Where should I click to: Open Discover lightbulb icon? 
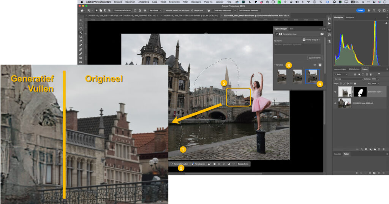pyautogui.click(x=379, y=10)
